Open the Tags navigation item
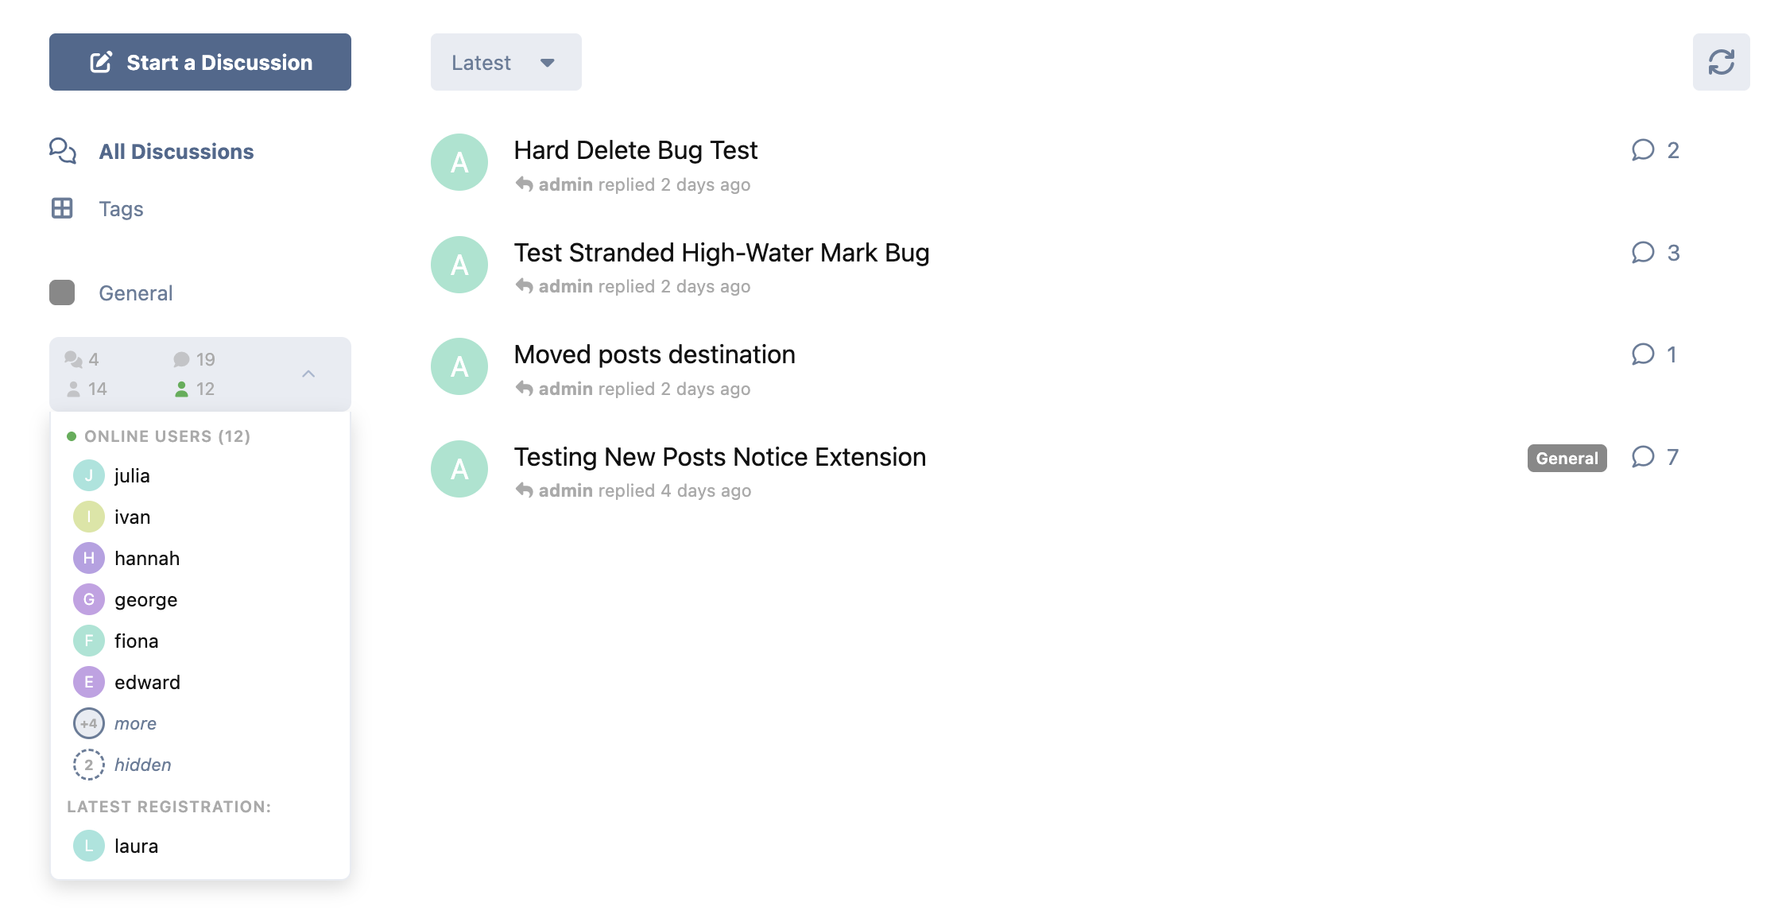1782x914 pixels. pyautogui.click(x=121, y=209)
